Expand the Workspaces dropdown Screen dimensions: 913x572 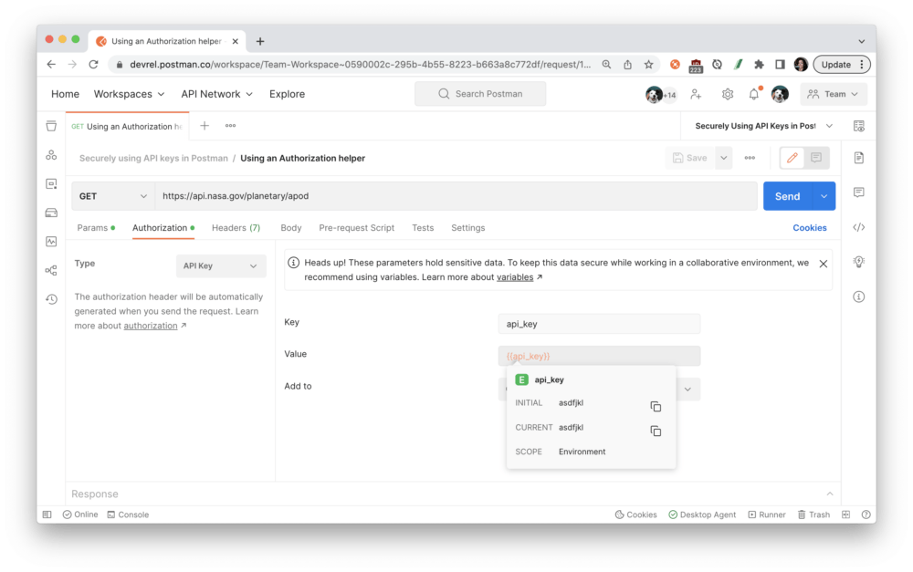click(130, 94)
